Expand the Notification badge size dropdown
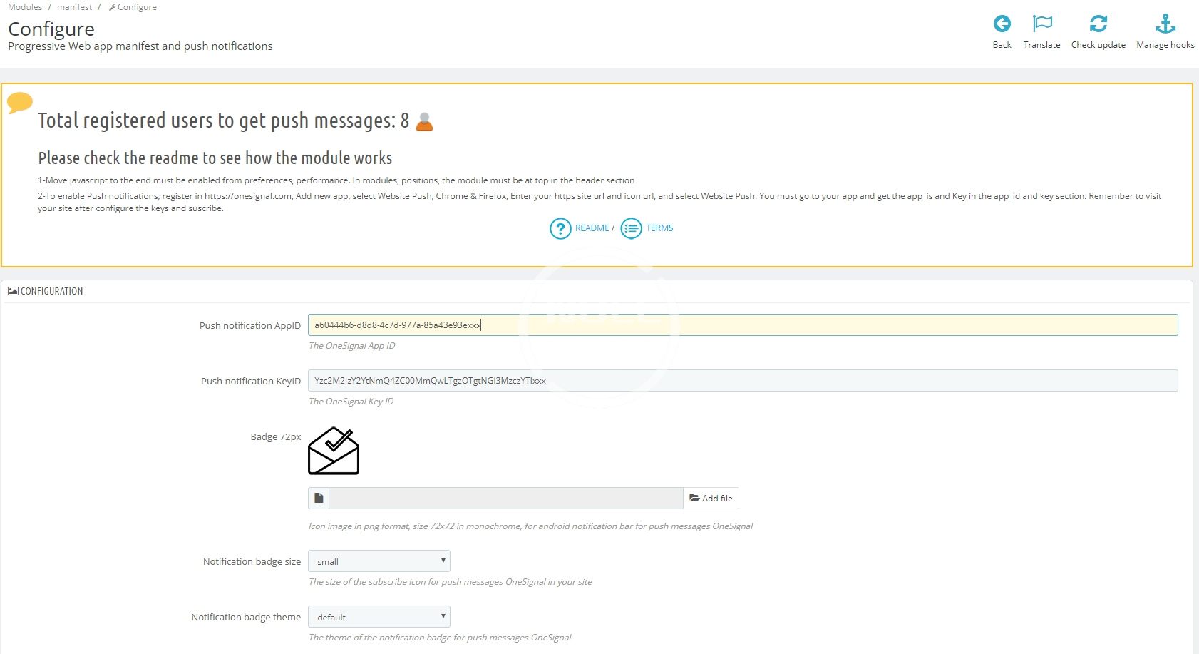Image resolution: width=1199 pixels, height=654 pixels. pyautogui.click(x=379, y=561)
